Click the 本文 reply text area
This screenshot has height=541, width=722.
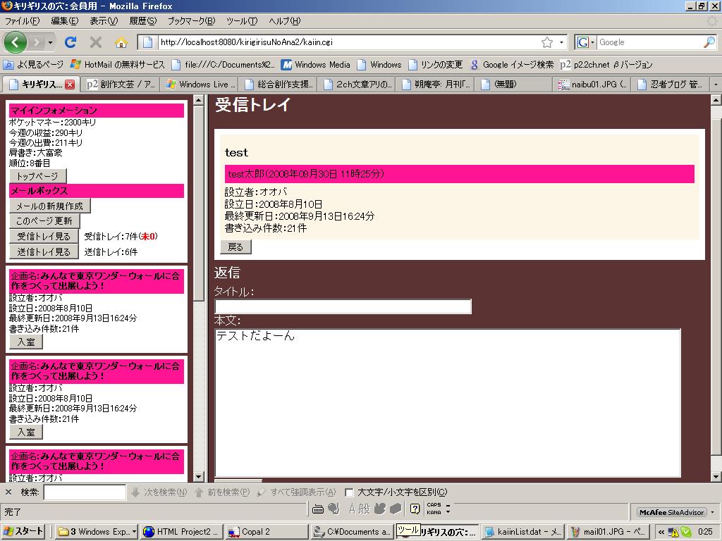click(448, 403)
